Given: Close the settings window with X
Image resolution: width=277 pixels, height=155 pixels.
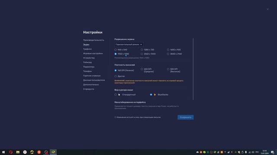Looking at the screenshot, I should point(267,9).
